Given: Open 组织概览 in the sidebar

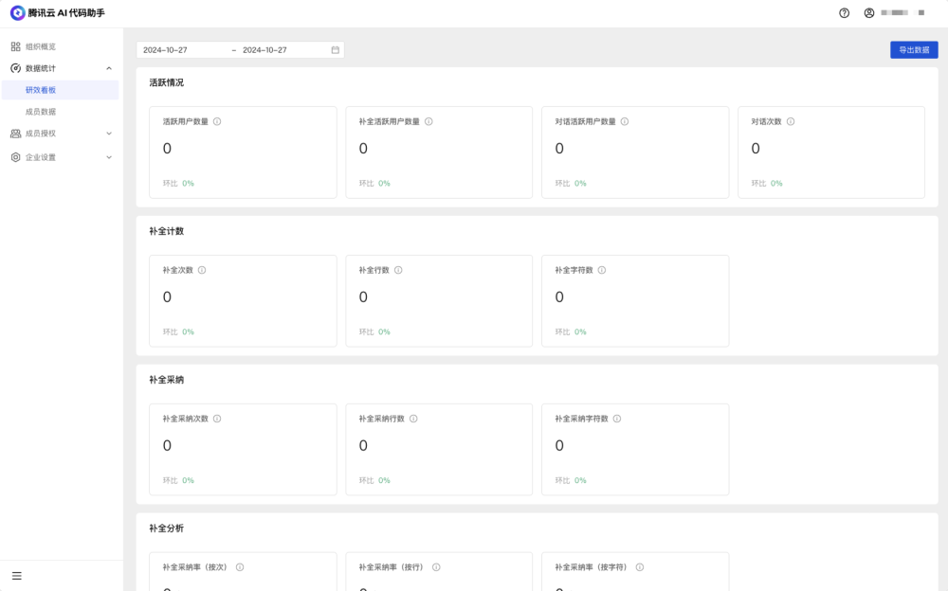Looking at the screenshot, I should pos(41,46).
